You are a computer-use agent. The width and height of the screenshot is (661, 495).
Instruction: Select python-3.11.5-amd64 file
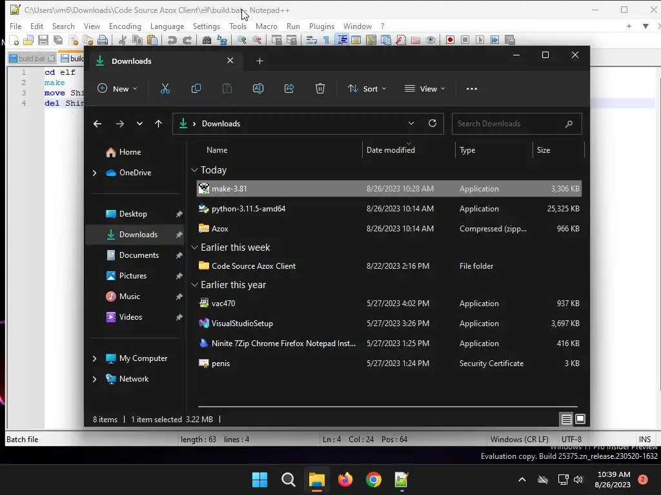(x=389, y=209)
